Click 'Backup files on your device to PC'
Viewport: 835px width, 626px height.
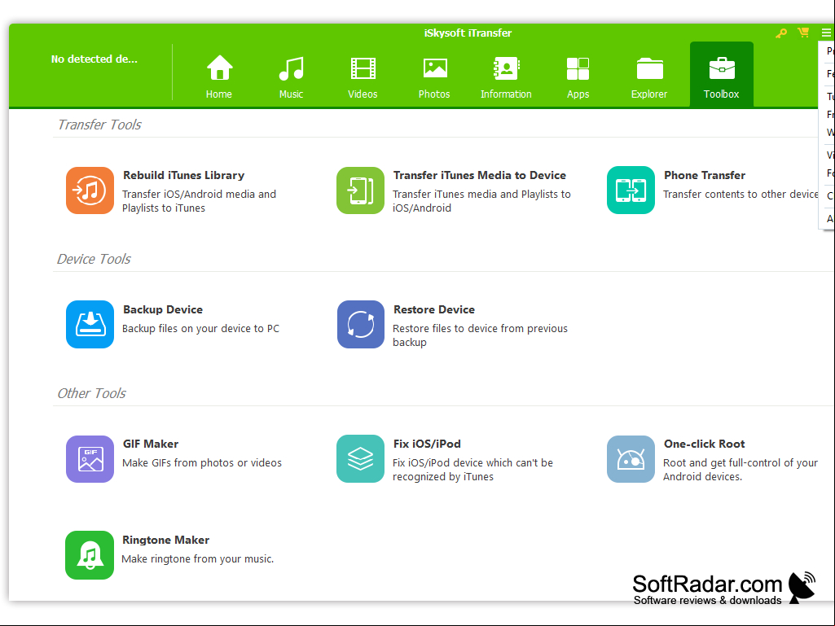[x=200, y=328]
